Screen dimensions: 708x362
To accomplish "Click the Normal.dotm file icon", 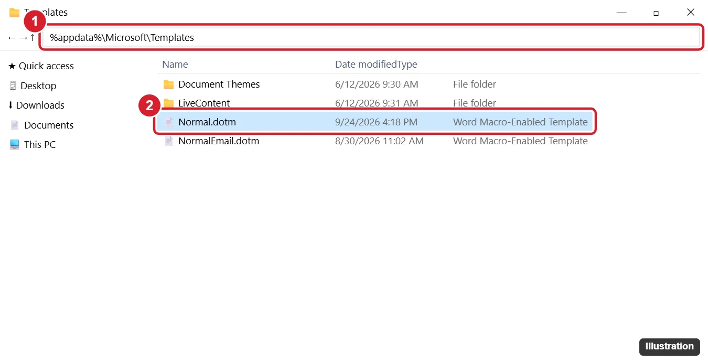I will click(169, 122).
